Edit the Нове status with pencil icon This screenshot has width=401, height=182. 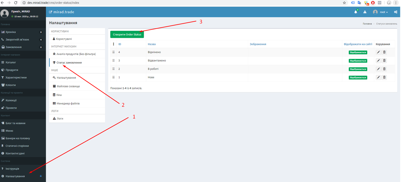pyautogui.click(x=378, y=77)
